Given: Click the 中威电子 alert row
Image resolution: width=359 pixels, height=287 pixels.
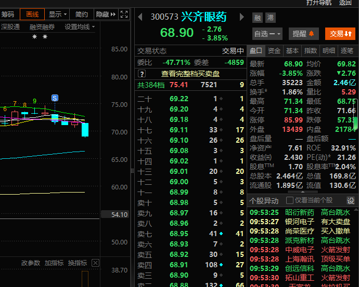Looking at the screenshot, I should click(x=300, y=250).
